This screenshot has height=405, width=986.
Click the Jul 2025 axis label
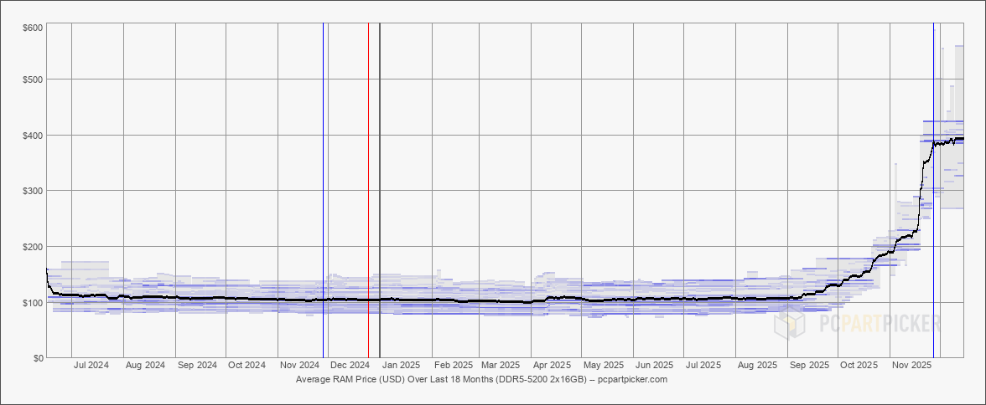click(x=703, y=365)
